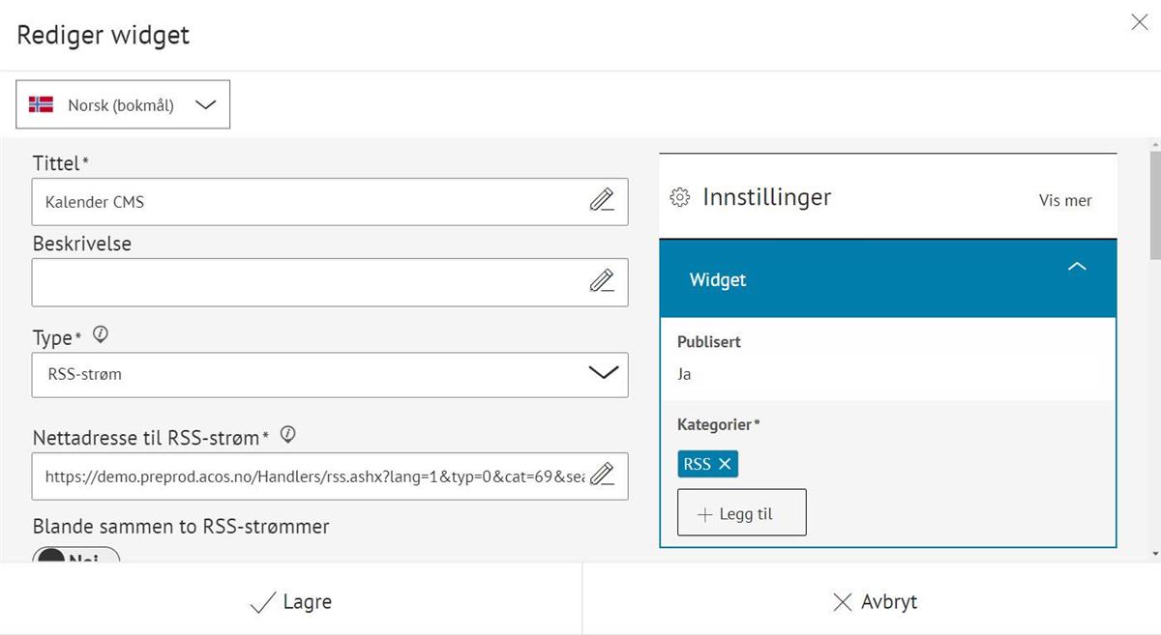Click the gear icon next to Innstillinger
Screen dimensions: 1161x635
(x=680, y=198)
